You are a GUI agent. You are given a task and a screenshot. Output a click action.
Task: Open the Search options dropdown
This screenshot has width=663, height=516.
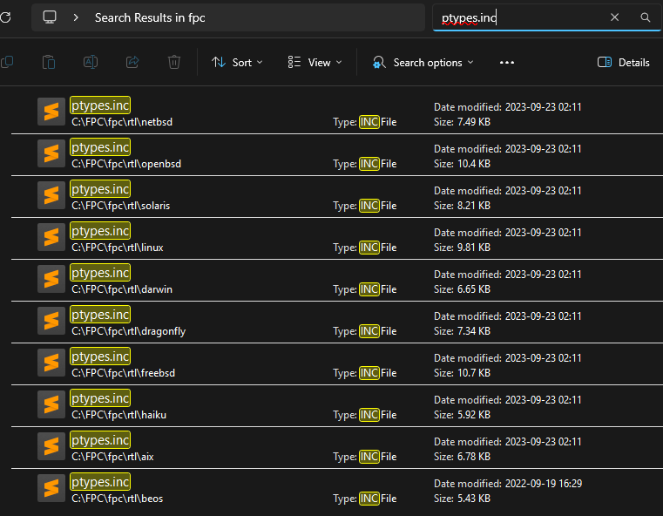pyautogui.click(x=423, y=63)
